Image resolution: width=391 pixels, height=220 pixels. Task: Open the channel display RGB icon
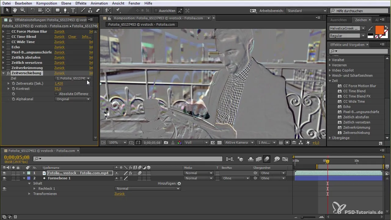[x=179, y=142]
